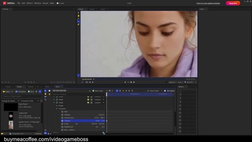
Task: Open the viewer Options dropdown
Action: pos(172,82)
